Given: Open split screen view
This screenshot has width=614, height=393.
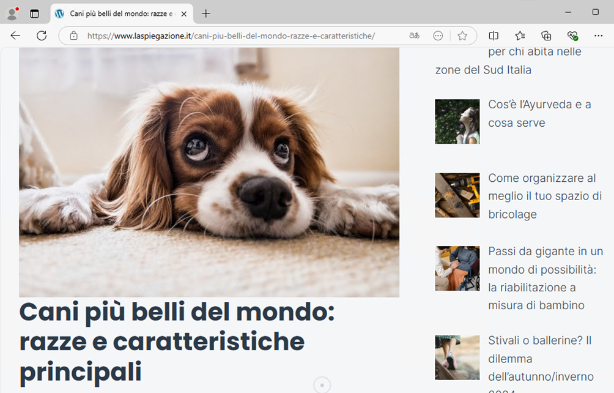Looking at the screenshot, I should click(x=494, y=36).
